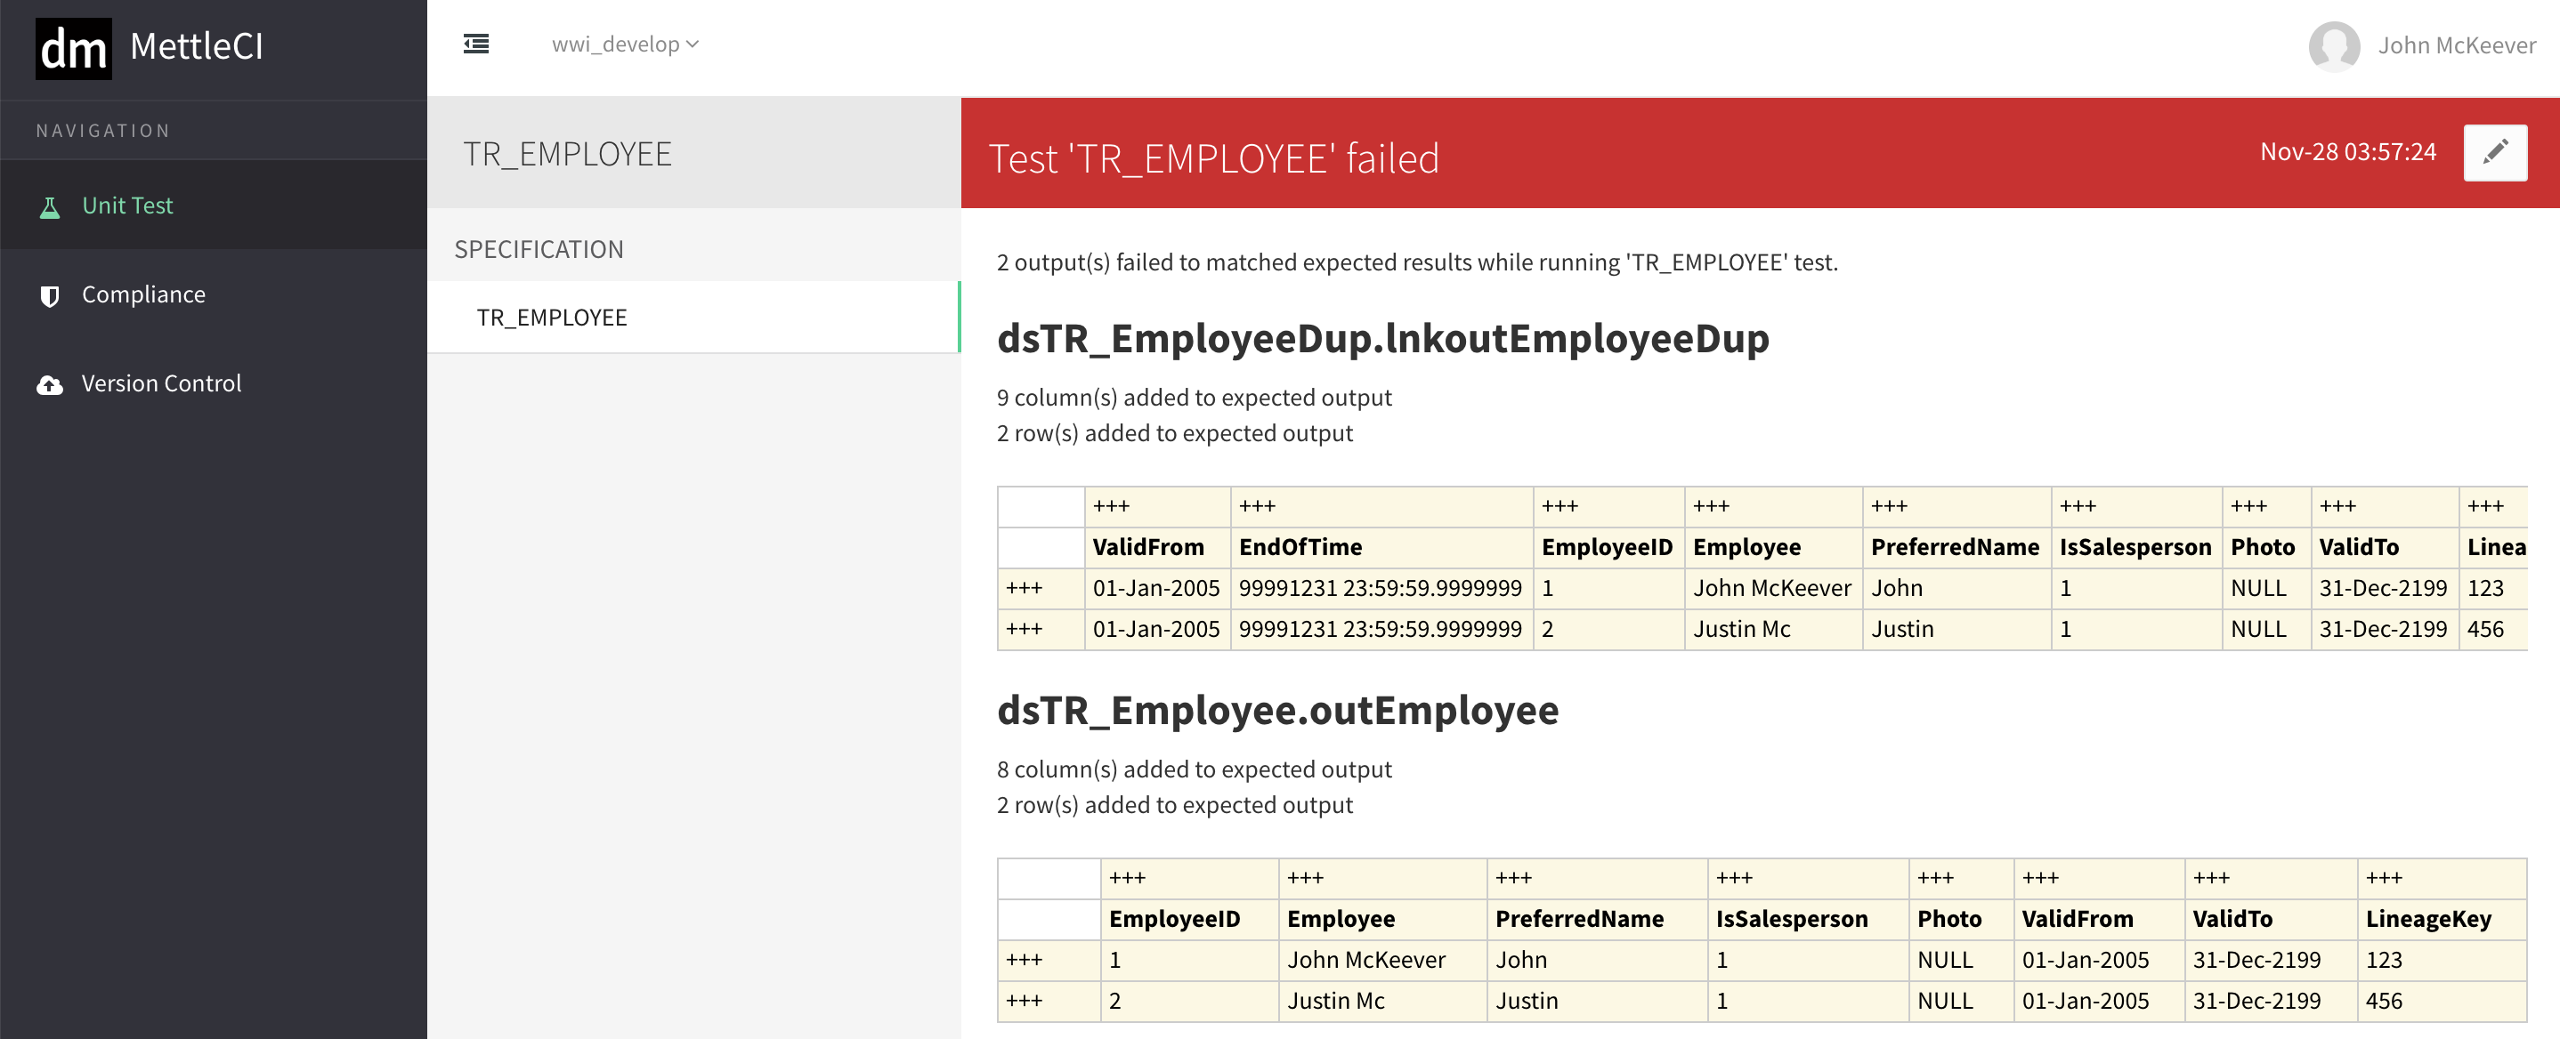The height and width of the screenshot is (1039, 2560).
Task: Click the pencil edit button
Action: pyautogui.click(x=2494, y=152)
